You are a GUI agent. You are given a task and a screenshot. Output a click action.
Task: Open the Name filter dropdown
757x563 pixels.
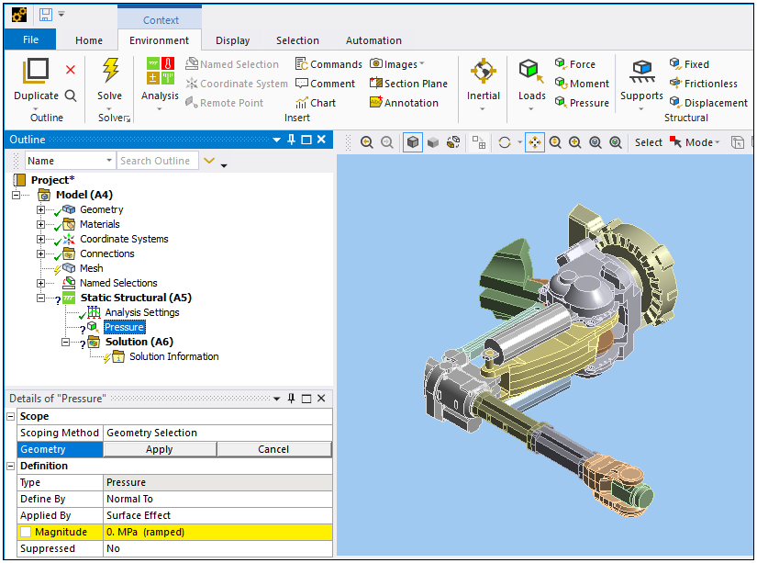point(109,161)
